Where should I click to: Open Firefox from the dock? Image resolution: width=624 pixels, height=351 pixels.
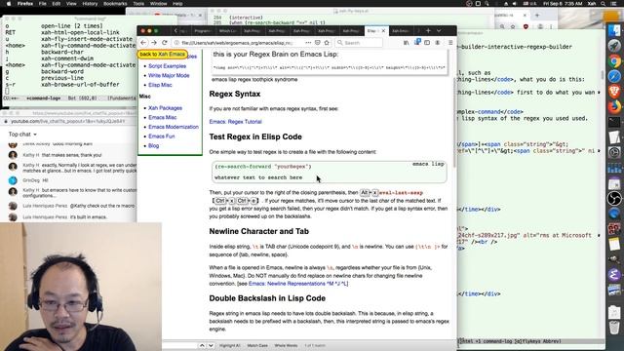coord(614,106)
